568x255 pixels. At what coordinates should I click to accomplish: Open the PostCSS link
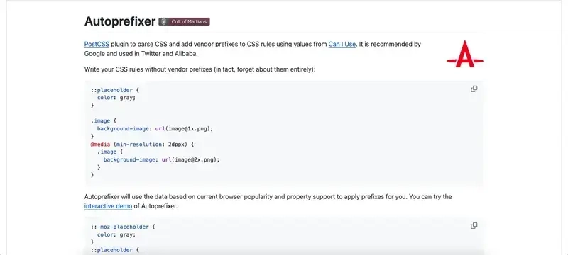coord(97,45)
